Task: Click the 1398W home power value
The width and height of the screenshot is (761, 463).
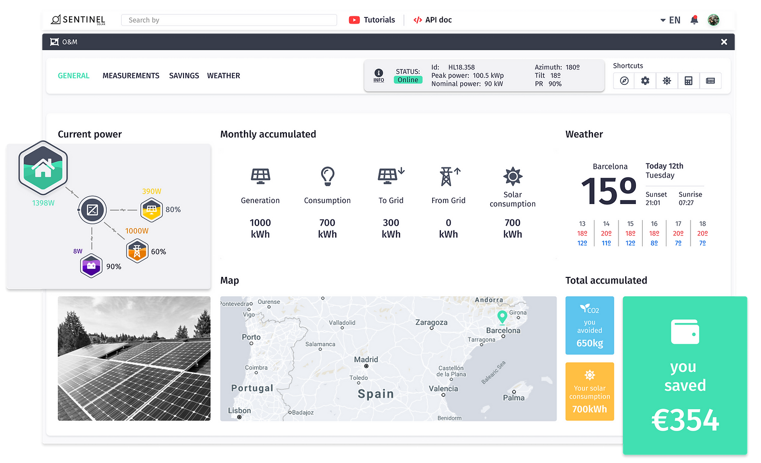Action: [43, 203]
